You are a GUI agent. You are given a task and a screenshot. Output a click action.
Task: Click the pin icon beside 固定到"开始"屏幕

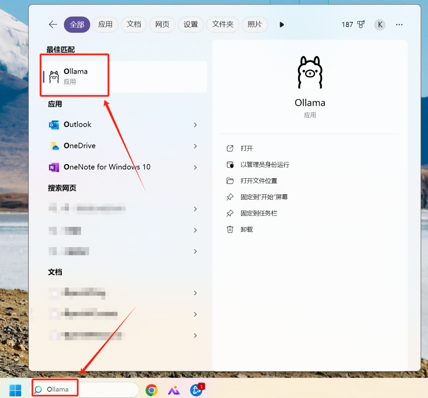coord(230,197)
